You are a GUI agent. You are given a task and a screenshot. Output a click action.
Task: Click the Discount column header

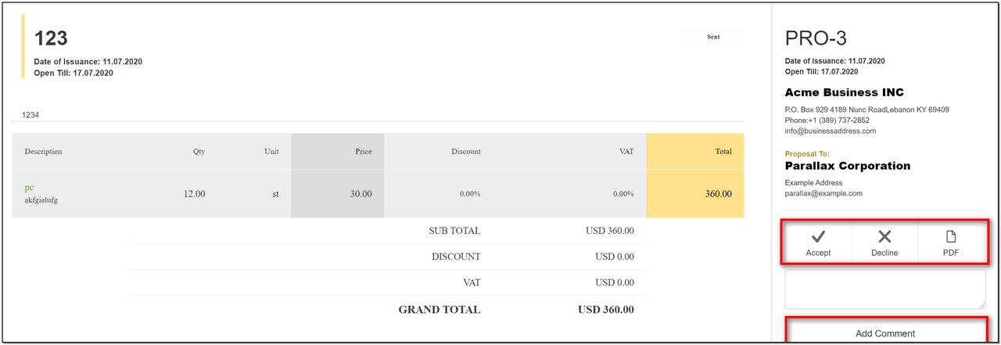pos(466,152)
